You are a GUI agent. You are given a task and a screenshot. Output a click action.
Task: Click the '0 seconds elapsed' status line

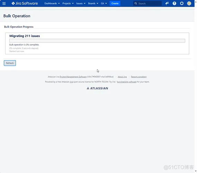(24, 48)
